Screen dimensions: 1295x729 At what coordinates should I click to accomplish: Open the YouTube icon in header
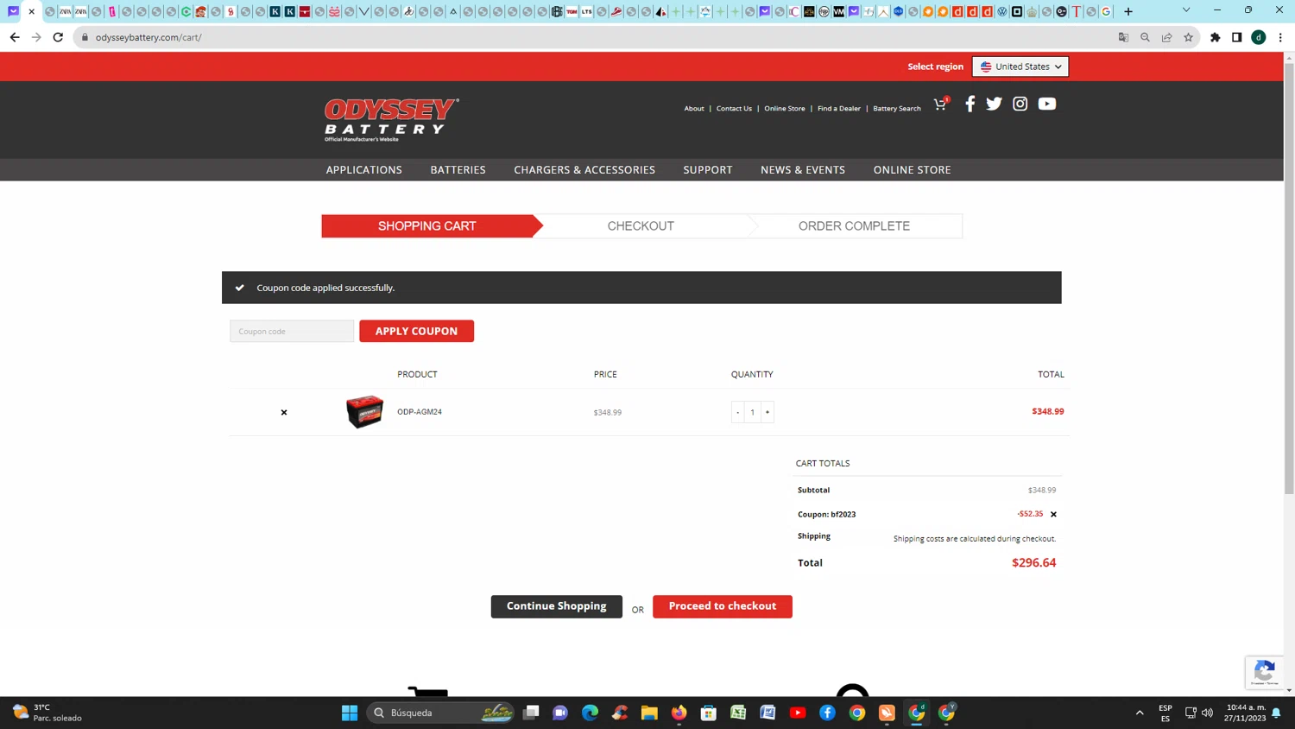pos(1046,104)
